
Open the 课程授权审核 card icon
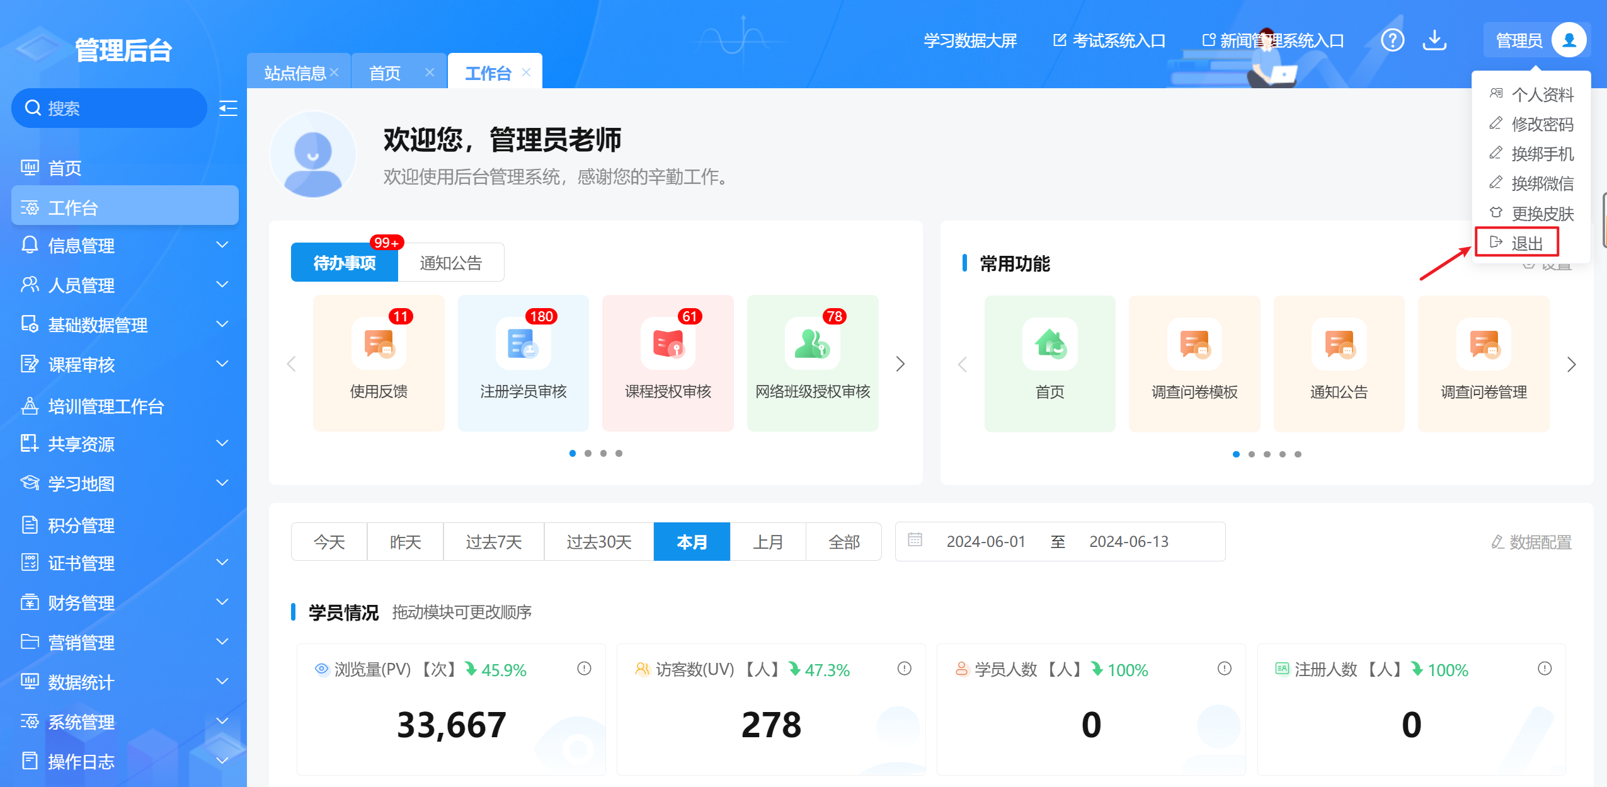[x=668, y=344]
